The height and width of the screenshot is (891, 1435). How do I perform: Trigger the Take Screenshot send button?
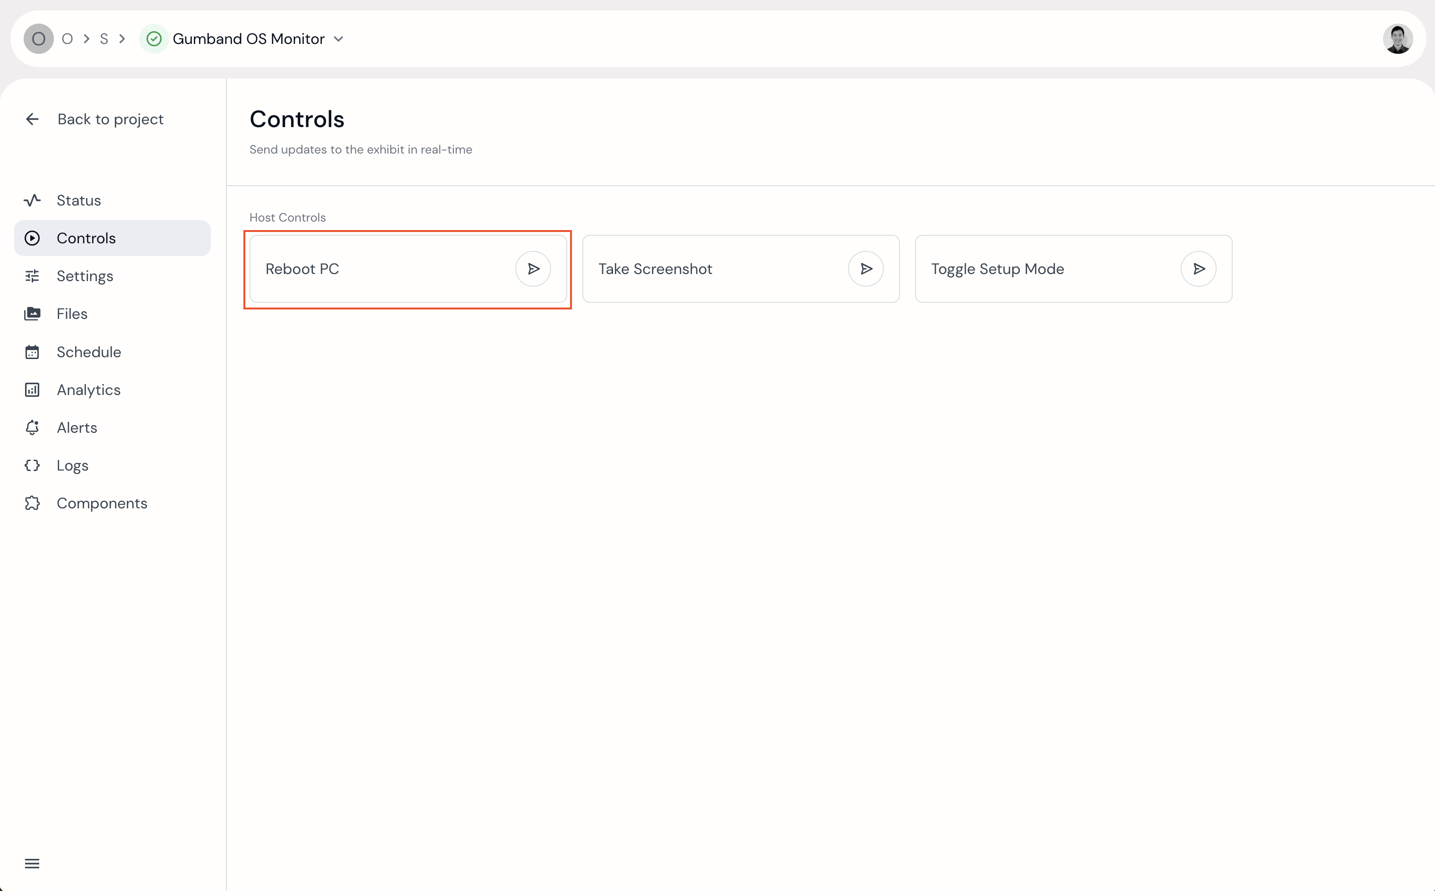865,269
